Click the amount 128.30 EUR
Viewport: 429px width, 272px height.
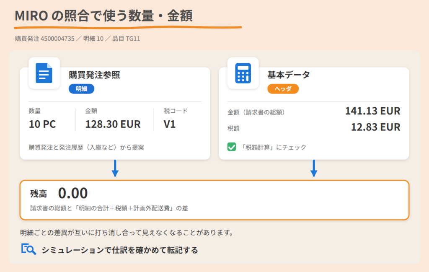[113, 124]
